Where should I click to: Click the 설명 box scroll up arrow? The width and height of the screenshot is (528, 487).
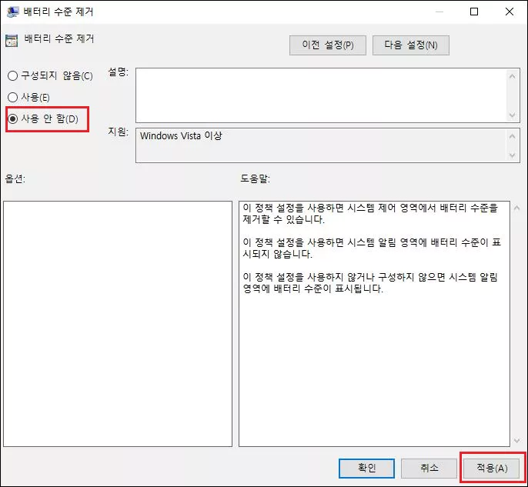[x=512, y=76]
